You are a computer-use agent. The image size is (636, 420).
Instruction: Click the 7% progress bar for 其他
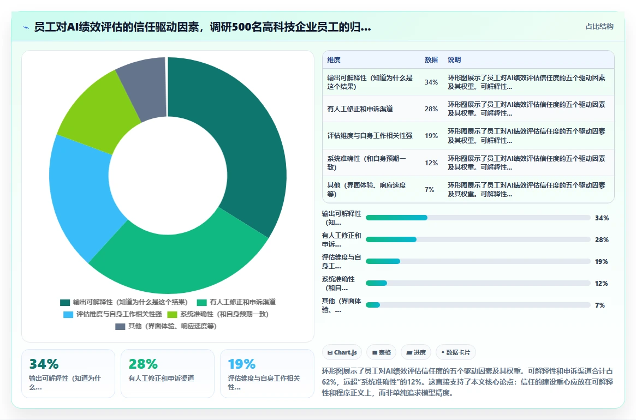point(478,305)
